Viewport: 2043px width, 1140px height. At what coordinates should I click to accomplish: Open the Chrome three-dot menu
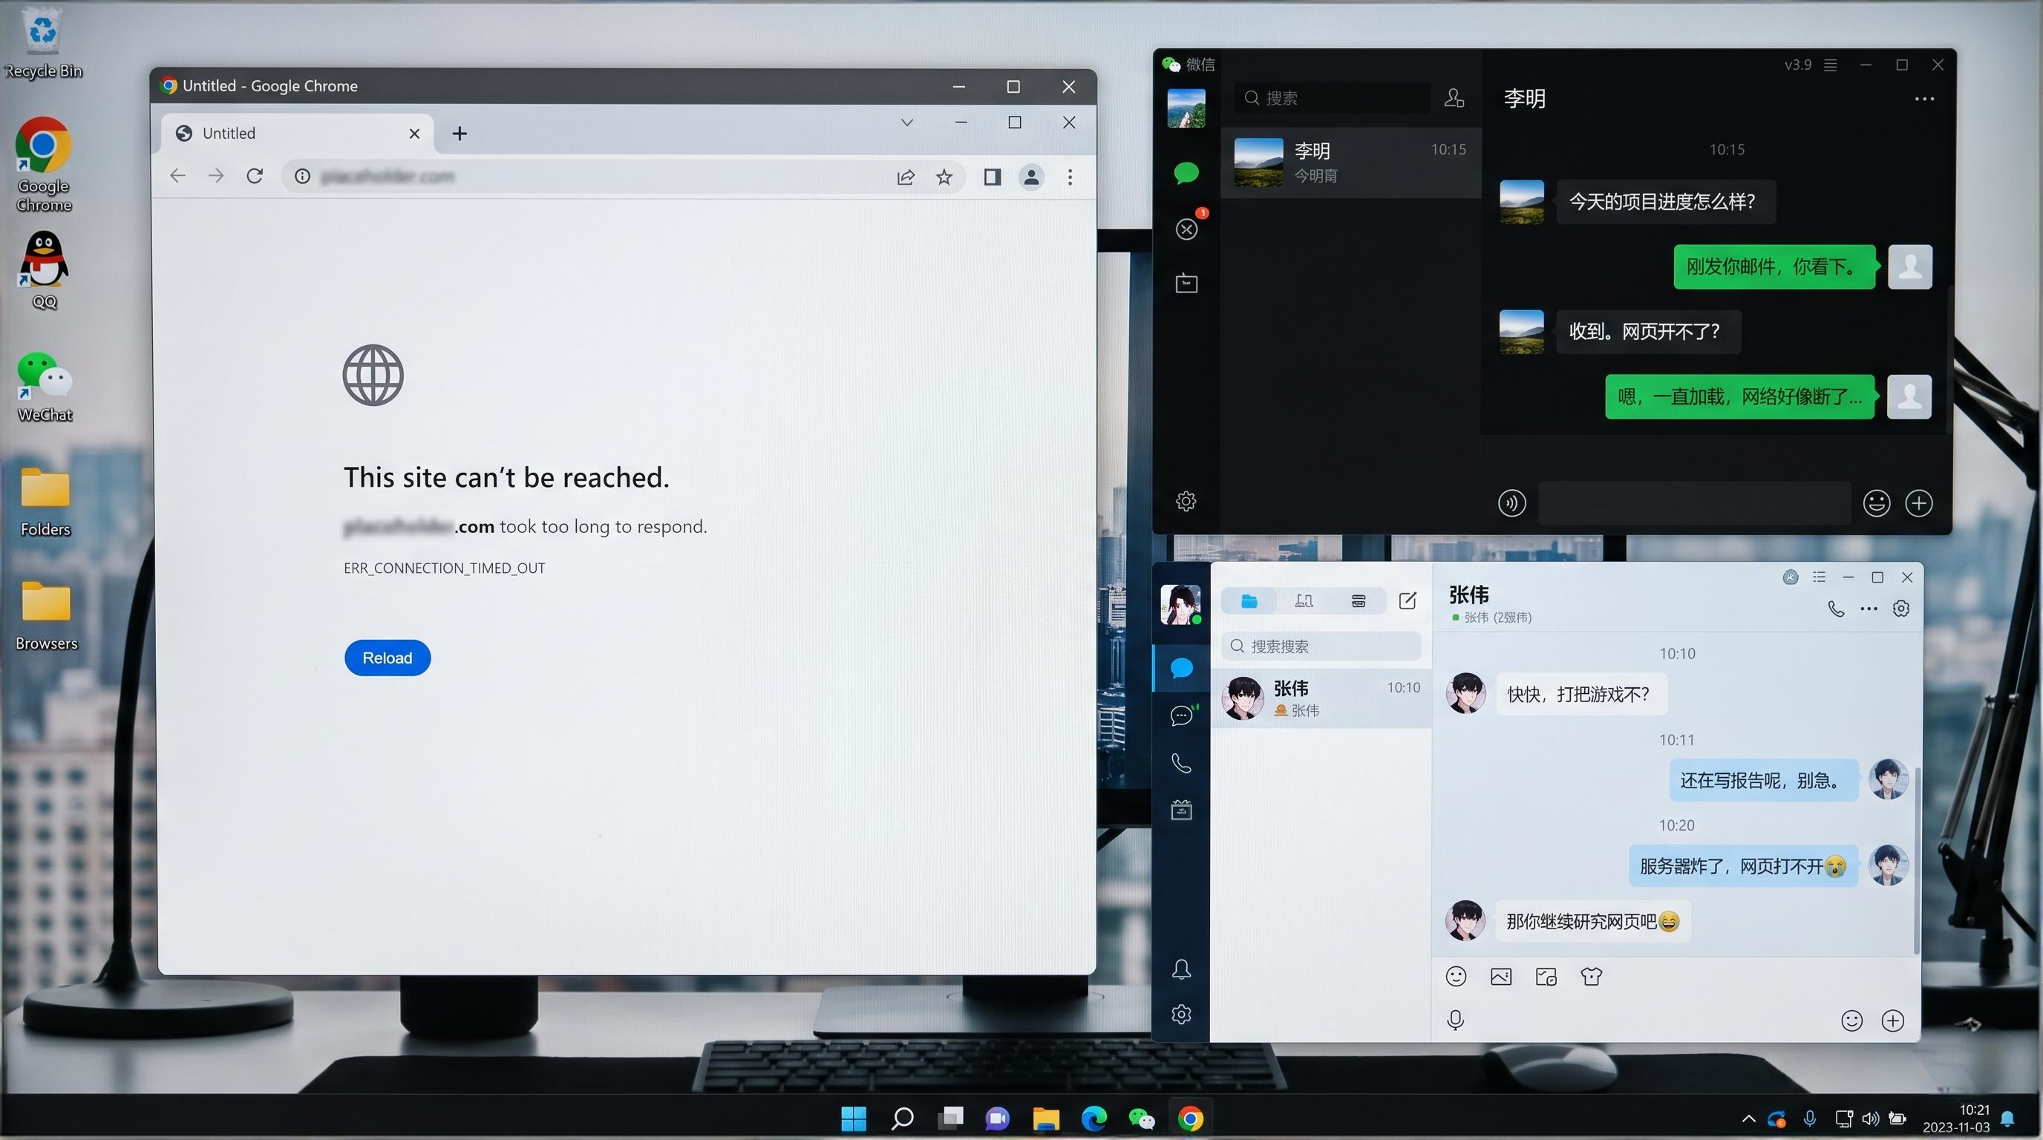click(x=1070, y=177)
